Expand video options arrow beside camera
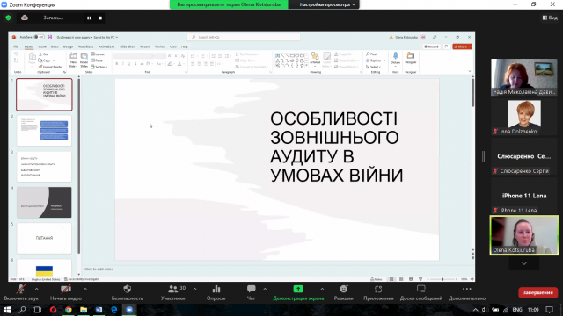Viewport: 563px width, 316px height. tap(85, 289)
